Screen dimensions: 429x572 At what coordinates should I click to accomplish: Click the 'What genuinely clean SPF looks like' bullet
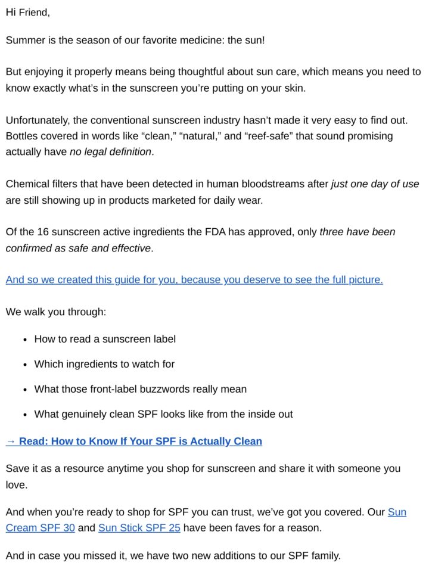click(x=163, y=415)
